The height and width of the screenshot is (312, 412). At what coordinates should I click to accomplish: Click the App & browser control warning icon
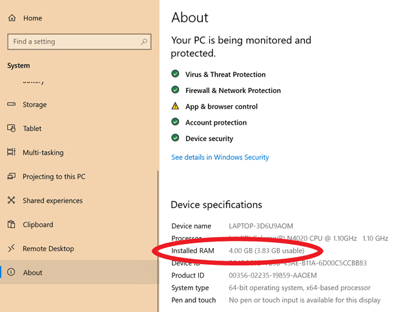click(175, 107)
